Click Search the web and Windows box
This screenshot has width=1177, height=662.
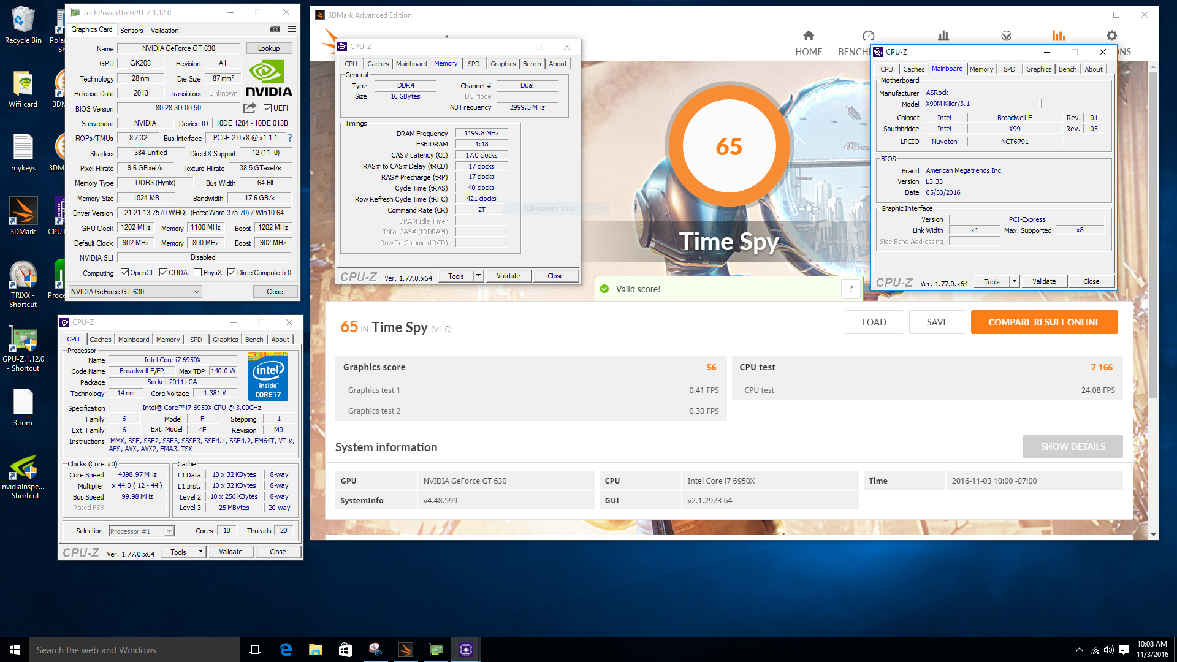(135, 650)
